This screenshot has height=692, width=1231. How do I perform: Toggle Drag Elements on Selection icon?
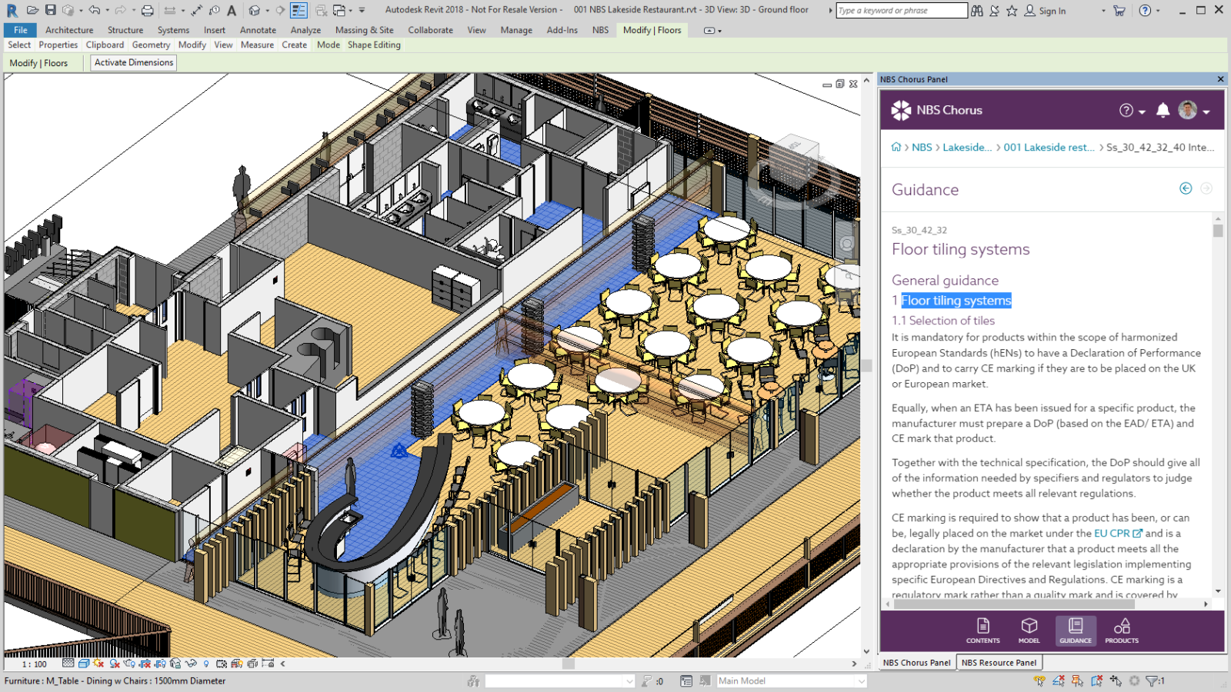[1116, 680]
